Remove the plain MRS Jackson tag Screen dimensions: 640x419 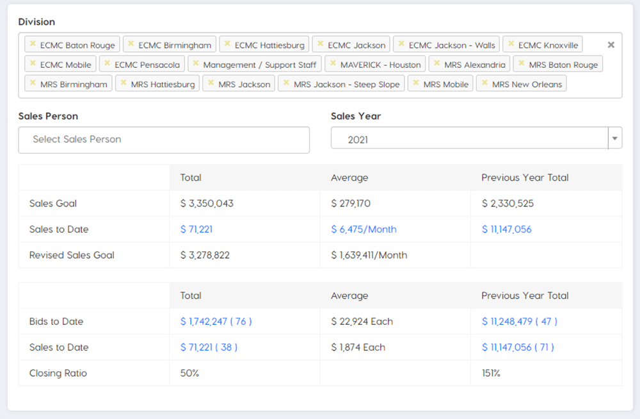(211, 83)
